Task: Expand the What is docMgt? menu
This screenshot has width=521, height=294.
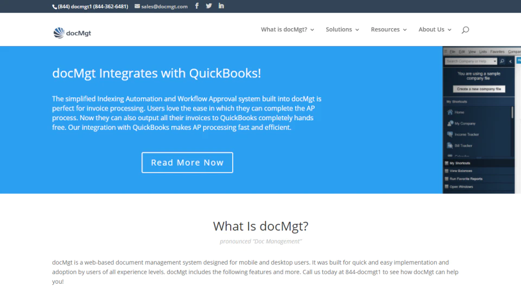Action: click(287, 29)
